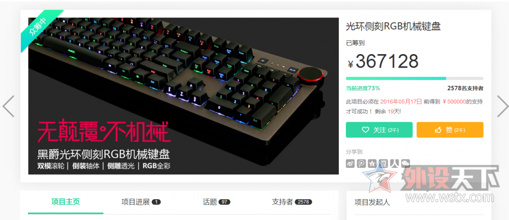Image resolution: width=509 pixels, height=220 pixels.
Task: Click the green 关注 follow button
Action: 379,130
